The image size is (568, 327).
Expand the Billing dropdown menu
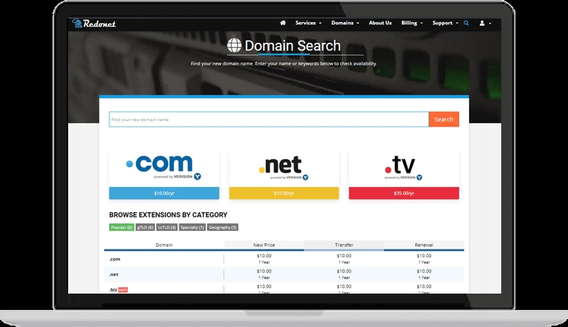(x=412, y=23)
